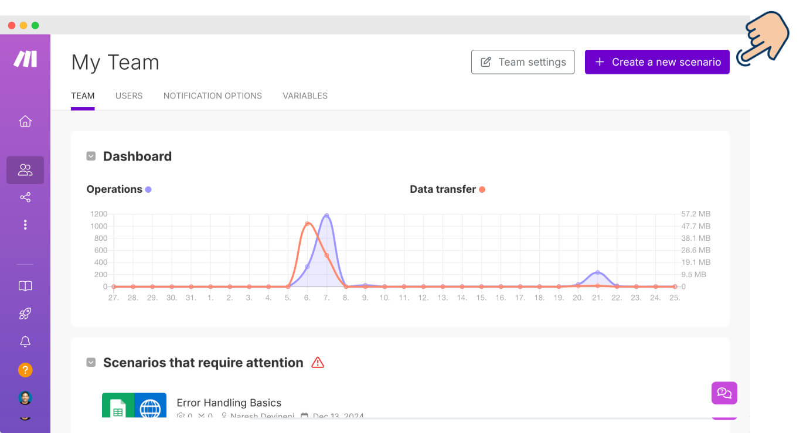Click the 1200 axis value
Viewport: 803px width, 433px height.
tap(98, 214)
